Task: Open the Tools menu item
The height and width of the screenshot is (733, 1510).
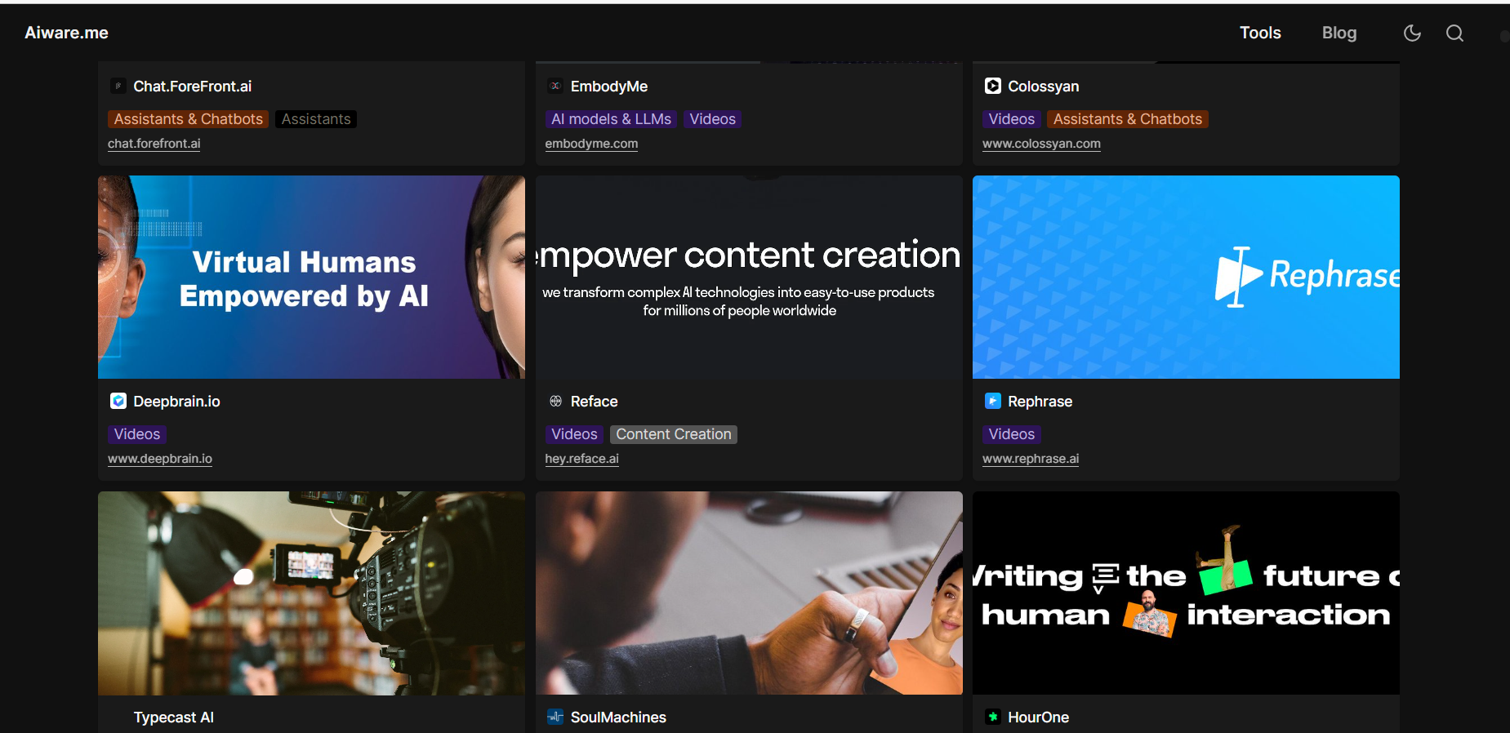Action: [1260, 33]
